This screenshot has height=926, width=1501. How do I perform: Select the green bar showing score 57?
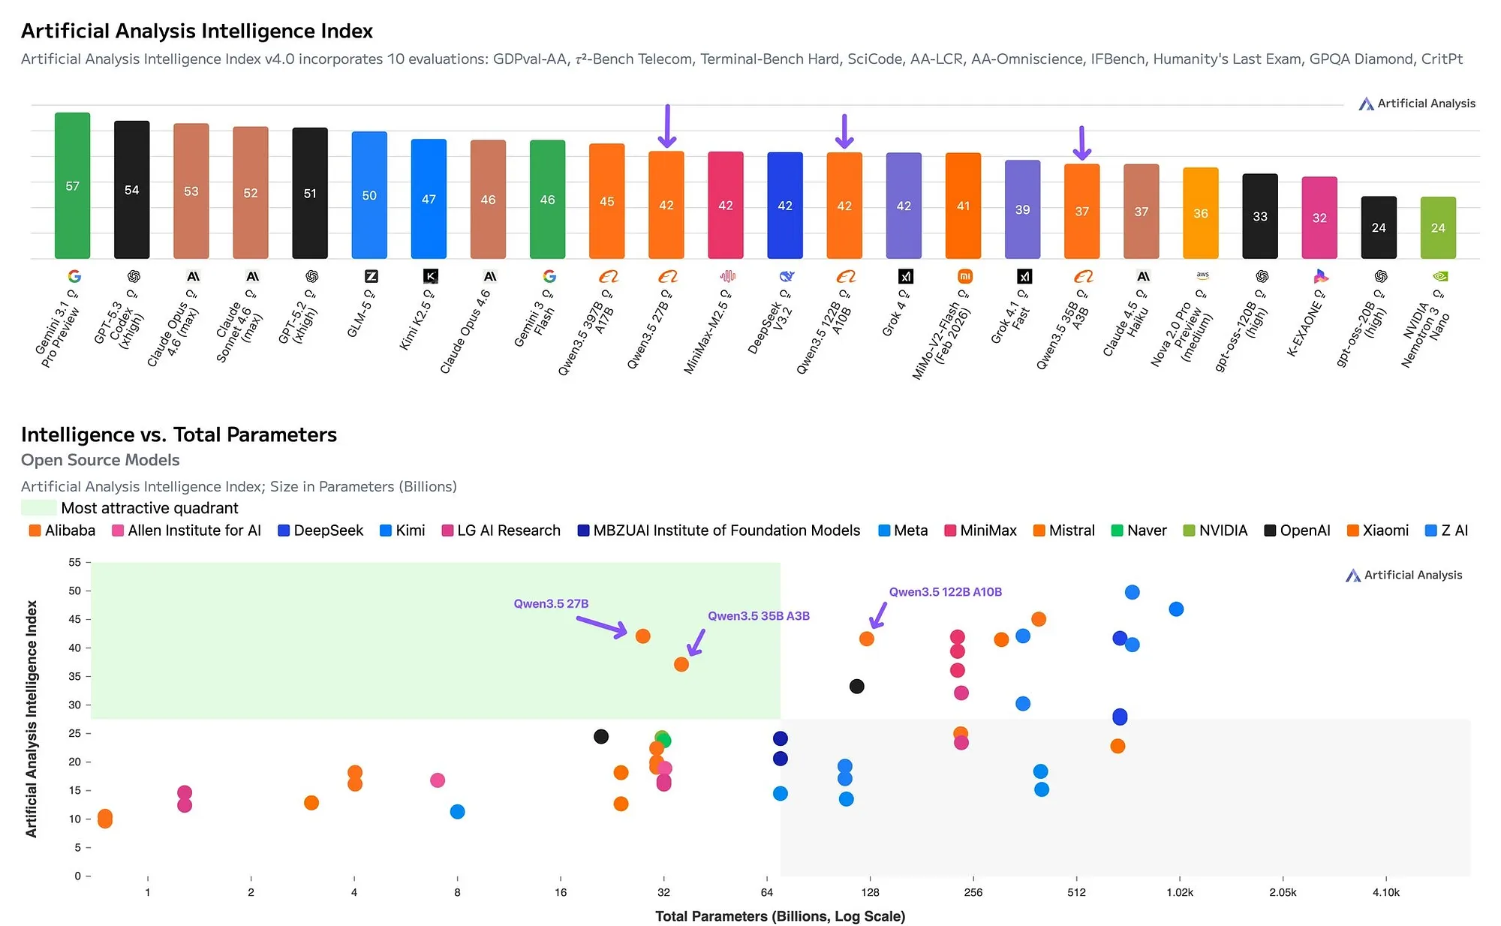point(73,185)
